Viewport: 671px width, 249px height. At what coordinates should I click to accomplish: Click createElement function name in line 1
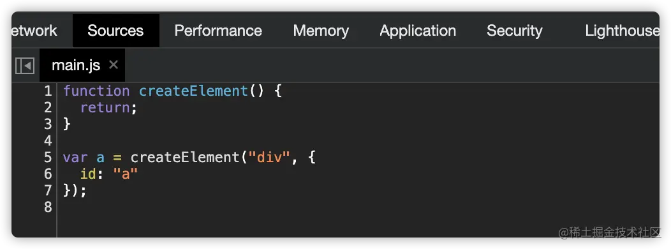(x=193, y=91)
